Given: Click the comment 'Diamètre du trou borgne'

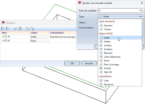Looking at the screenshot, I should pyautogui.click(x=63, y=37).
